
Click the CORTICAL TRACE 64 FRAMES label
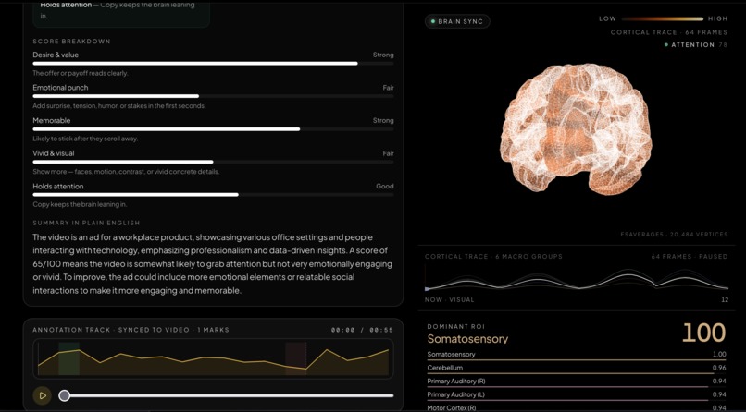click(x=669, y=32)
